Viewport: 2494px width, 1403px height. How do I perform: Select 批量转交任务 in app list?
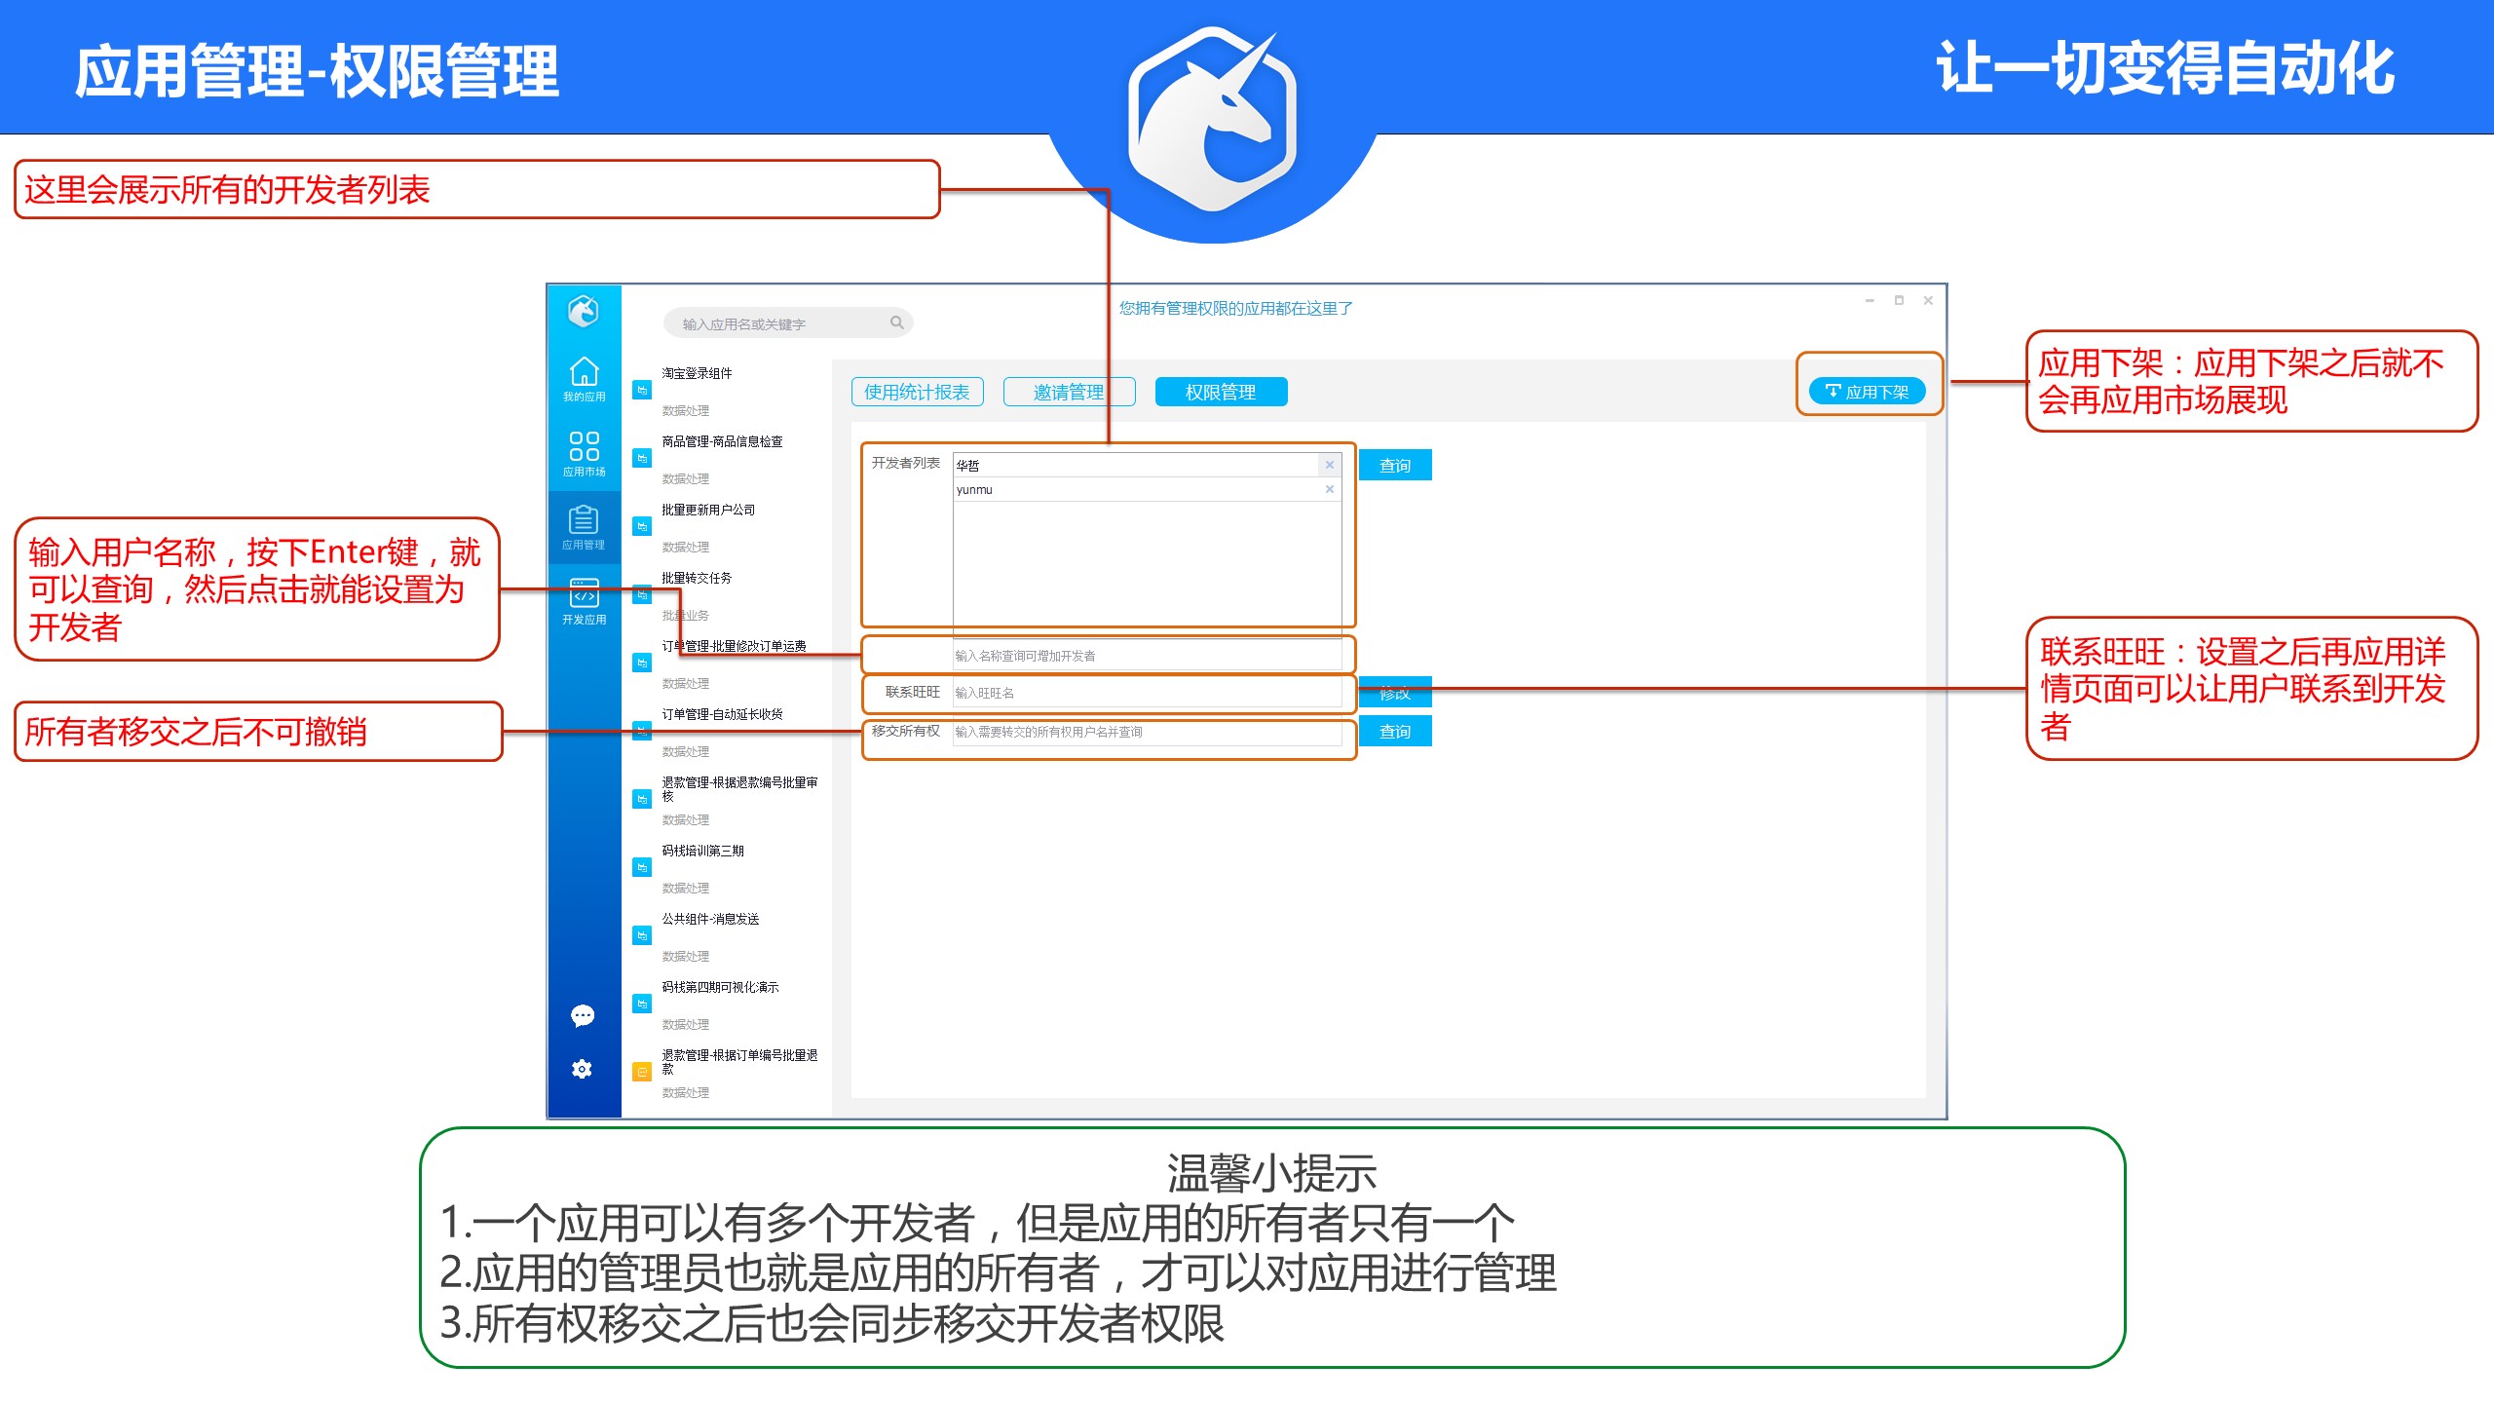(698, 578)
